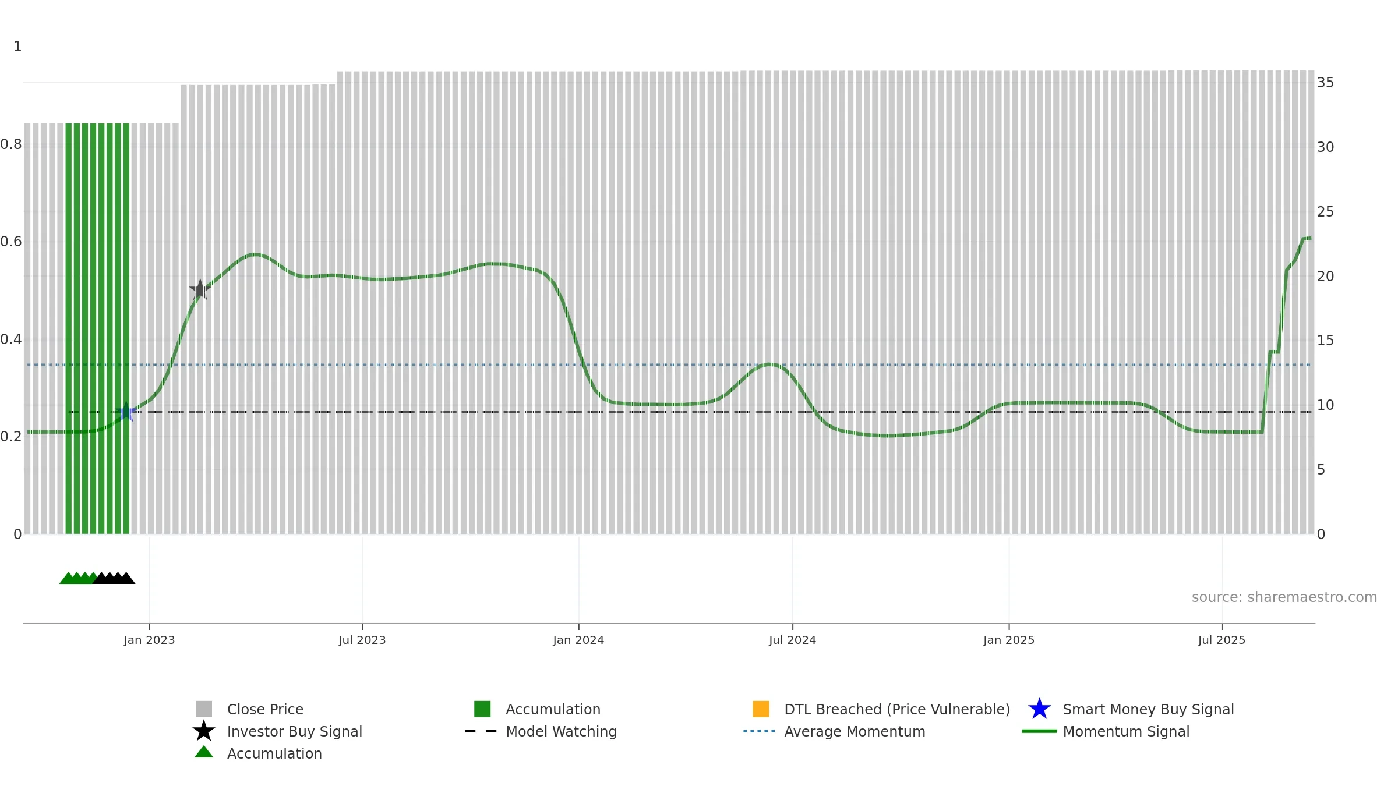Click the dashed Model Watching legend line
This screenshot has width=1398, height=786.
(x=481, y=731)
